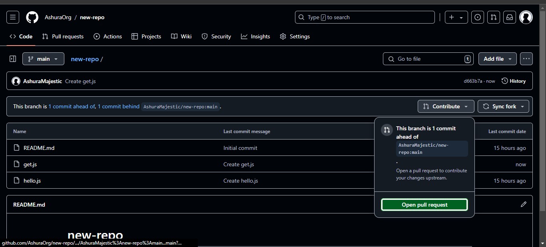Open the get.js file
Viewport: 546px width, 247px height.
30,164
